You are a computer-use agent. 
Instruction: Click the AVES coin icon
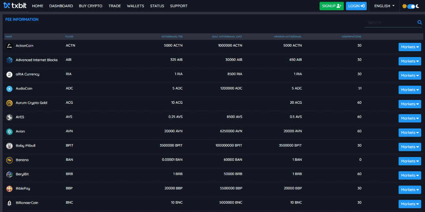pyautogui.click(x=9, y=117)
